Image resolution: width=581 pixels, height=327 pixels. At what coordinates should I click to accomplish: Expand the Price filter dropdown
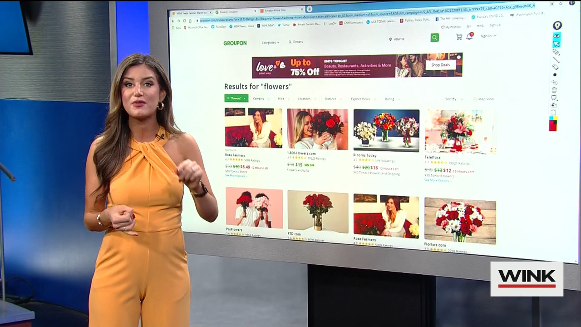(x=284, y=99)
